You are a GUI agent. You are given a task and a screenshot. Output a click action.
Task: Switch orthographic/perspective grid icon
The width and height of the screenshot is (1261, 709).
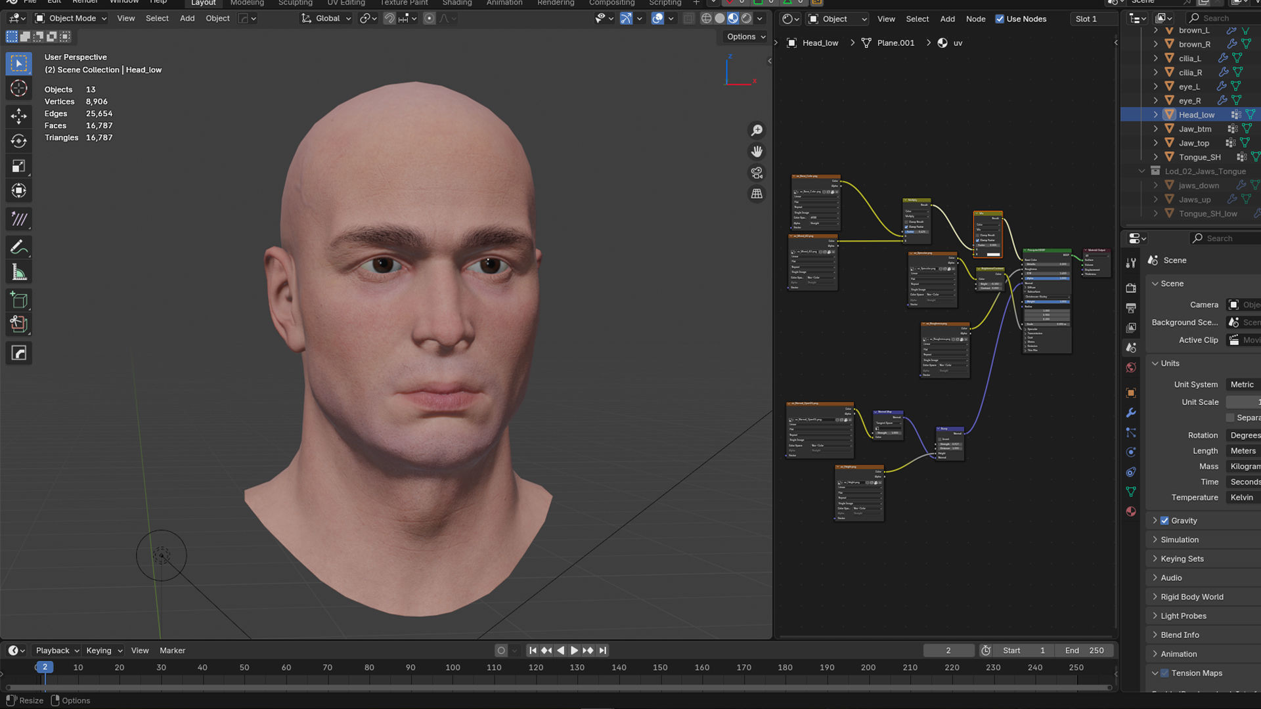tap(757, 194)
